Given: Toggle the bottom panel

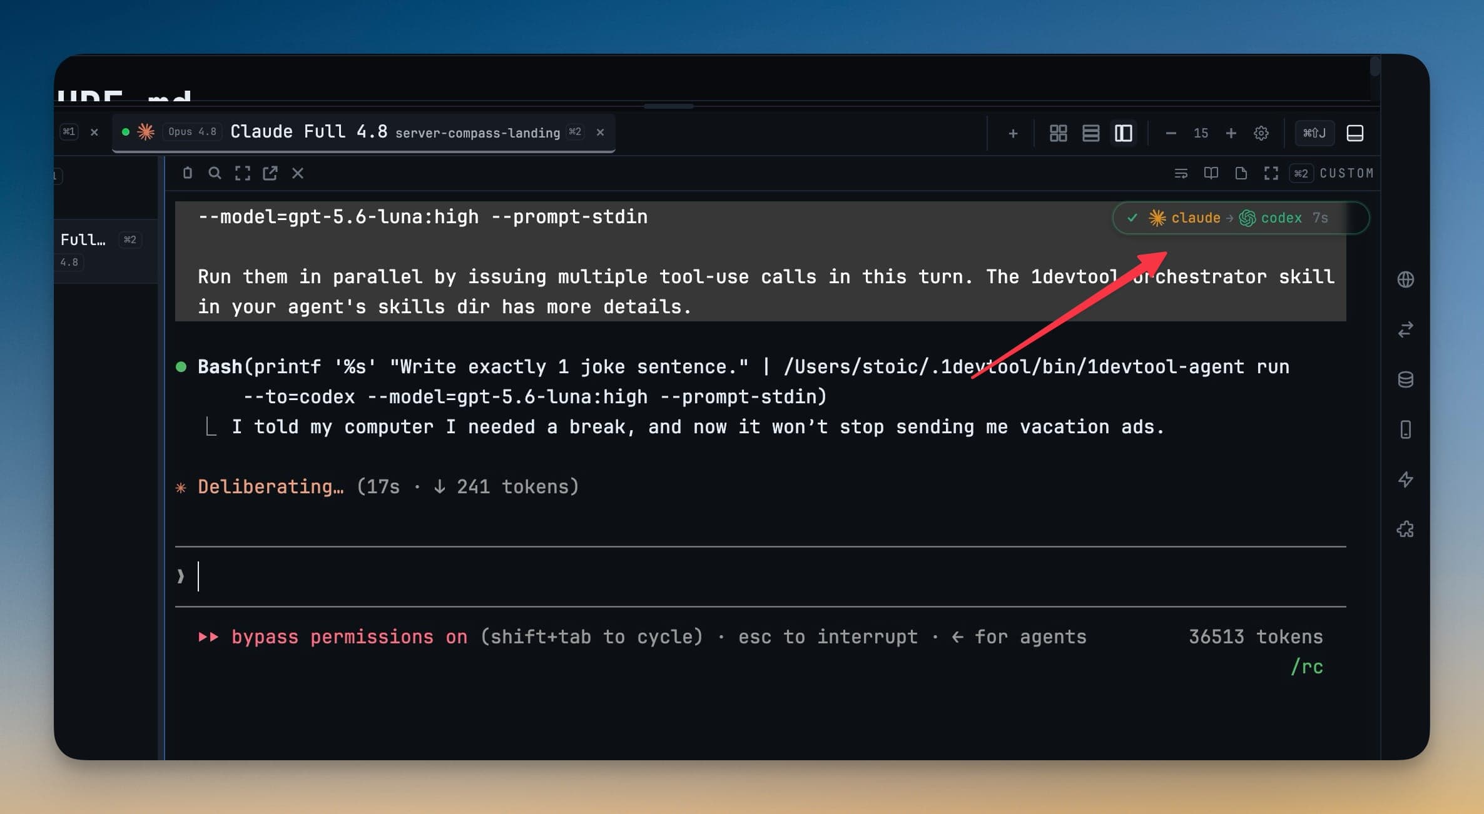Looking at the screenshot, I should pyautogui.click(x=1355, y=133).
